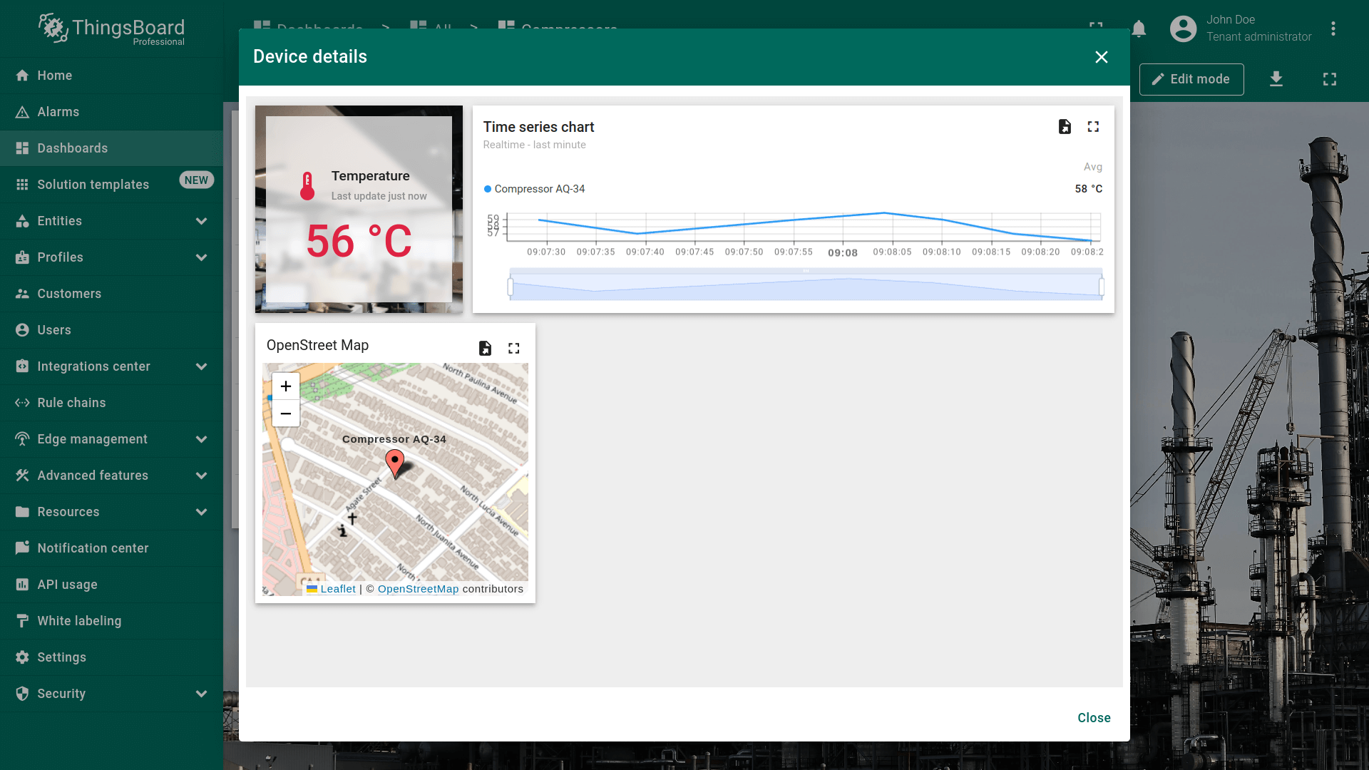This screenshot has height=770, width=1369.
Task: Click the chart time range slider left handle
Action: pyautogui.click(x=511, y=287)
